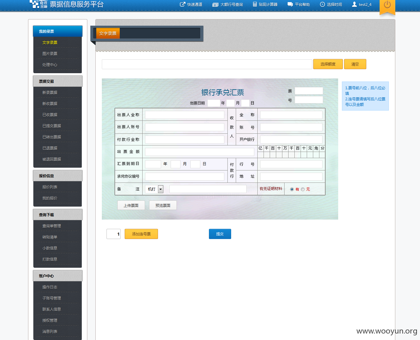Image resolution: width=420 pixels, height=340 pixels.
Task: Click the 快速通道 external-link icon
Action: [183, 4]
